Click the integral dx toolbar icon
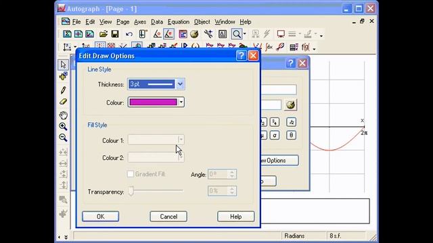The height and width of the screenshot is (243, 433). 269,47
